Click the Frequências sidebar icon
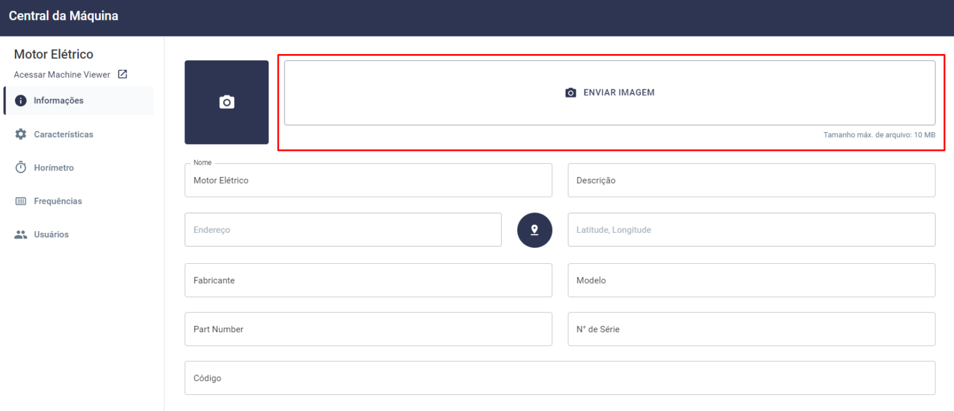 (20, 201)
